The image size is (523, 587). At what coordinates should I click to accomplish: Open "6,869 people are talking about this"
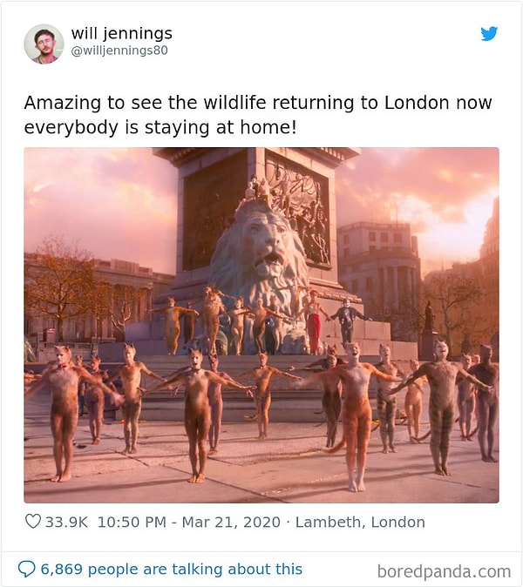171,570
